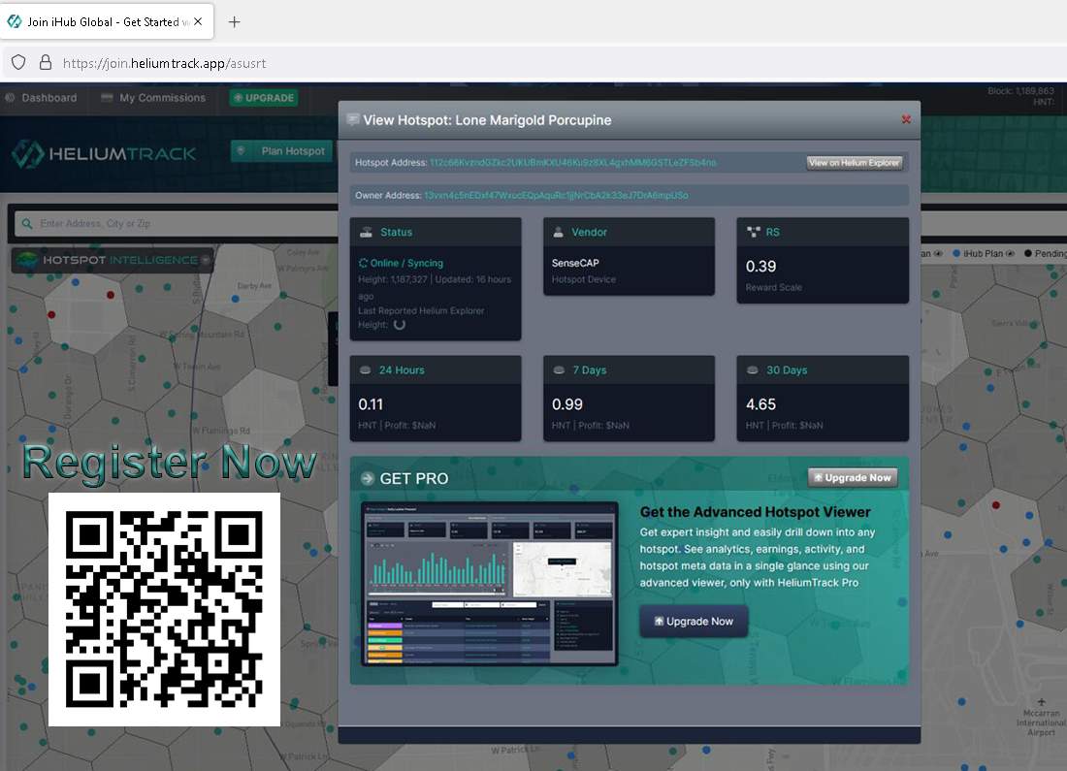Click the green UPGRADE button in the navbar

tap(264, 98)
